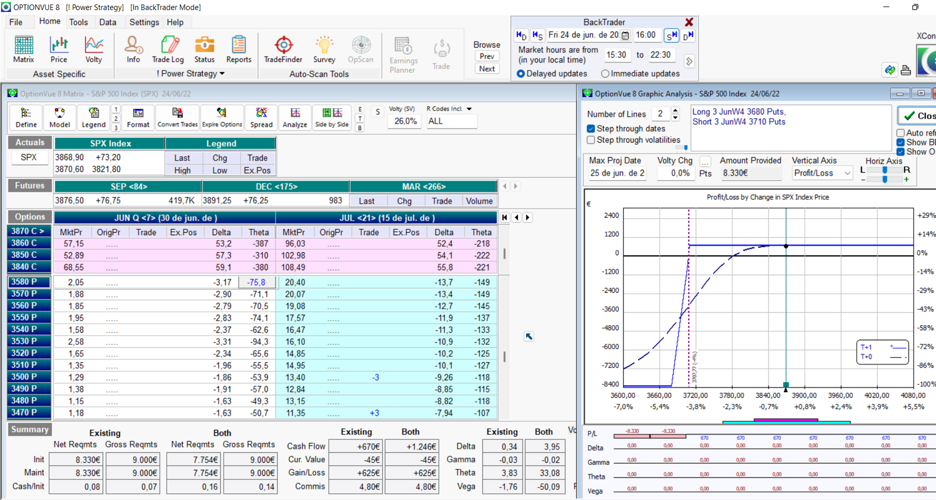Increase Number of Lines stepper
936x500 pixels.
click(675, 110)
